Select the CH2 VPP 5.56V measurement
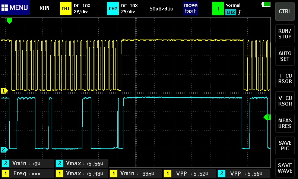Viewport: 298px width, 179px height. pyautogui.click(x=244, y=173)
